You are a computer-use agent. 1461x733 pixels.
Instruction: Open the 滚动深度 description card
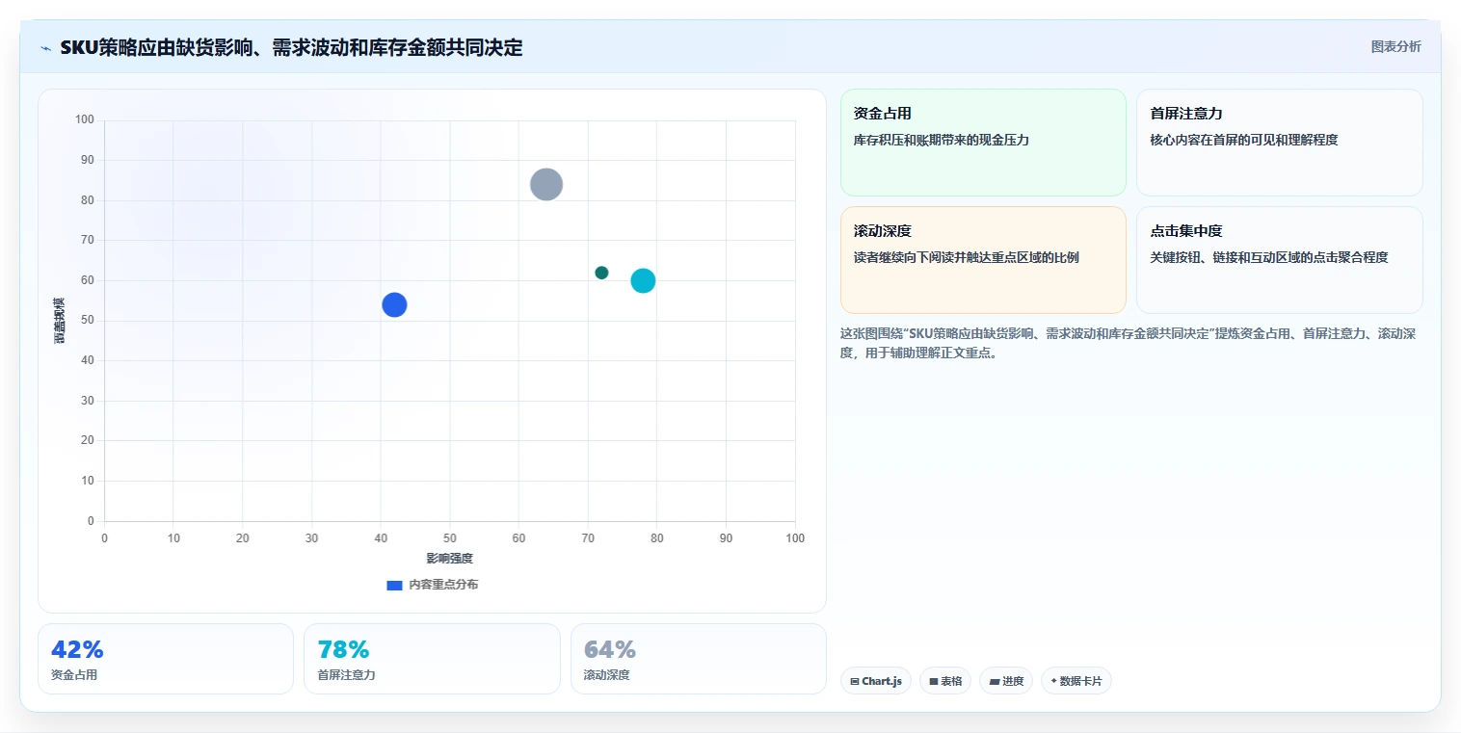[x=983, y=260]
